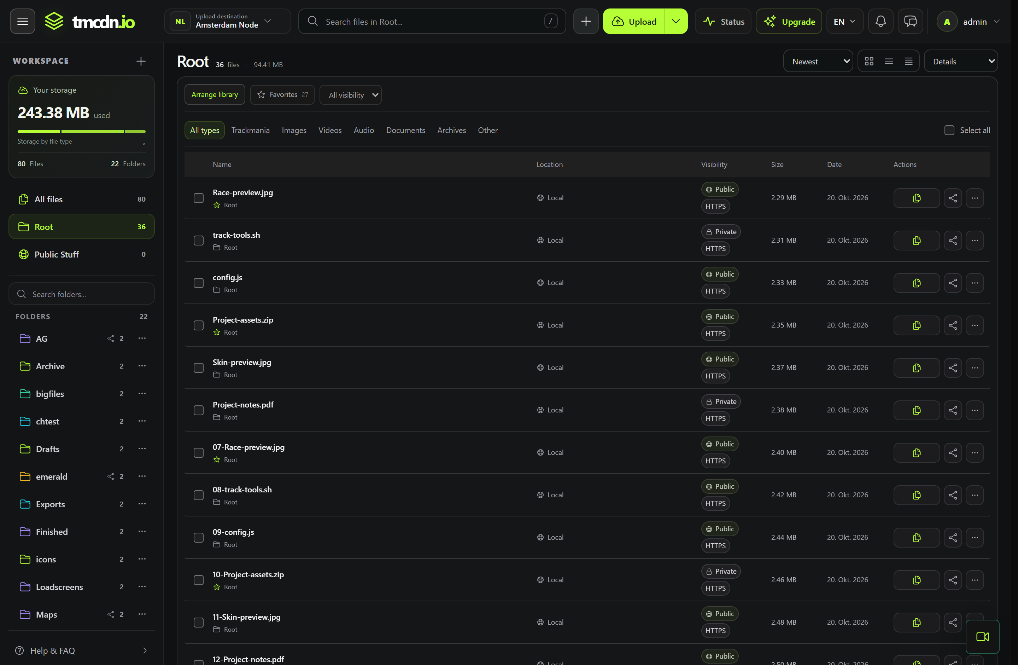The height and width of the screenshot is (665, 1018).
Task: Switch to the Trackmania tab
Action: pos(250,130)
